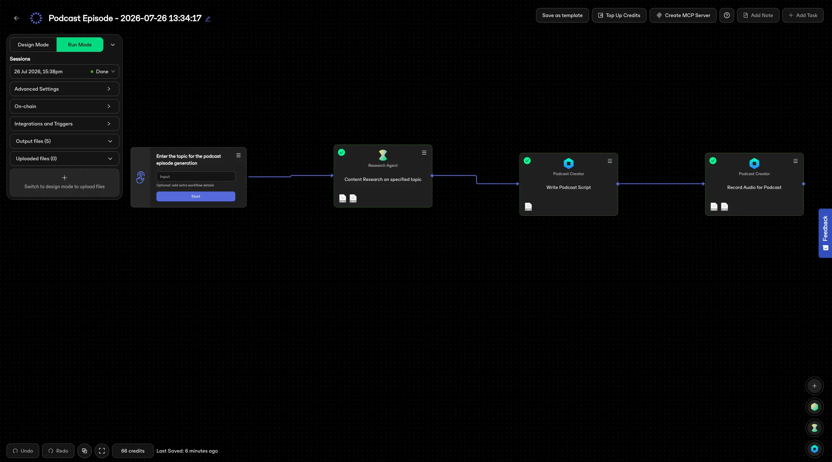This screenshot has height=462, width=832.
Task: Open menu on Write Podcast Script node
Action: click(x=610, y=161)
